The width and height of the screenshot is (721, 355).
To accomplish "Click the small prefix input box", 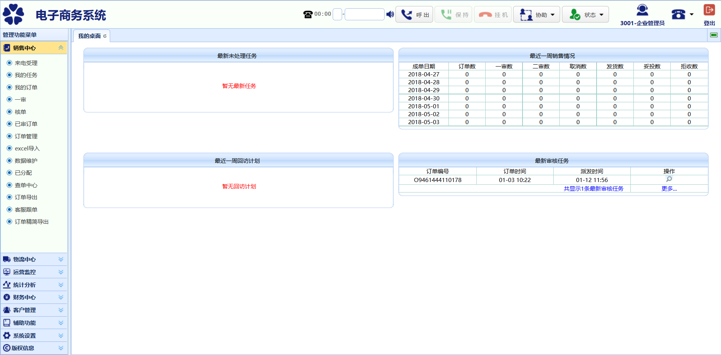I will point(338,14).
